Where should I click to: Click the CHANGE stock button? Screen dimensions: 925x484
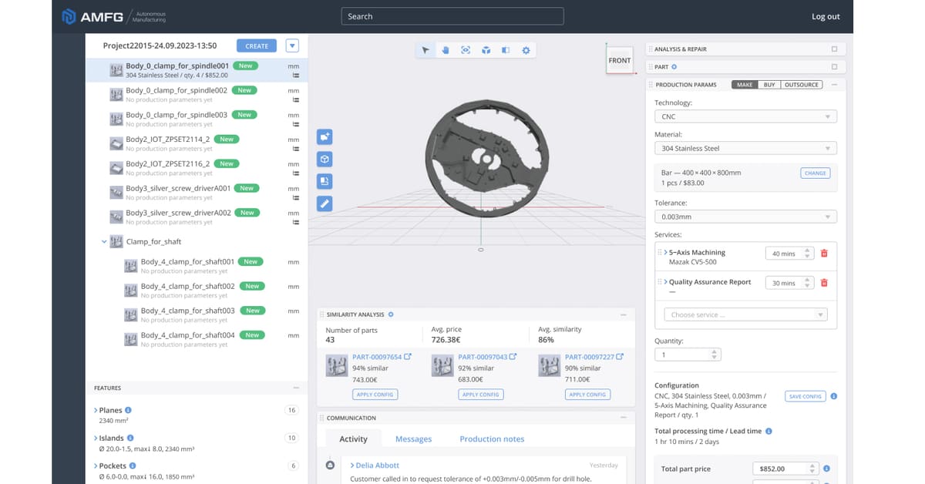(x=815, y=173)
